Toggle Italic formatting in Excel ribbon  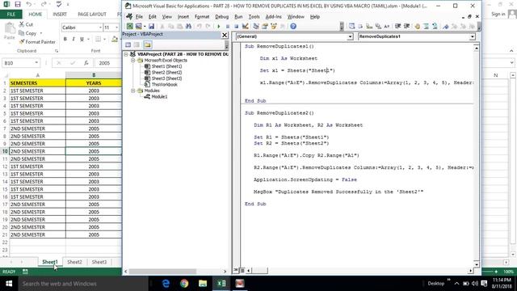click(x=74, y=40)
